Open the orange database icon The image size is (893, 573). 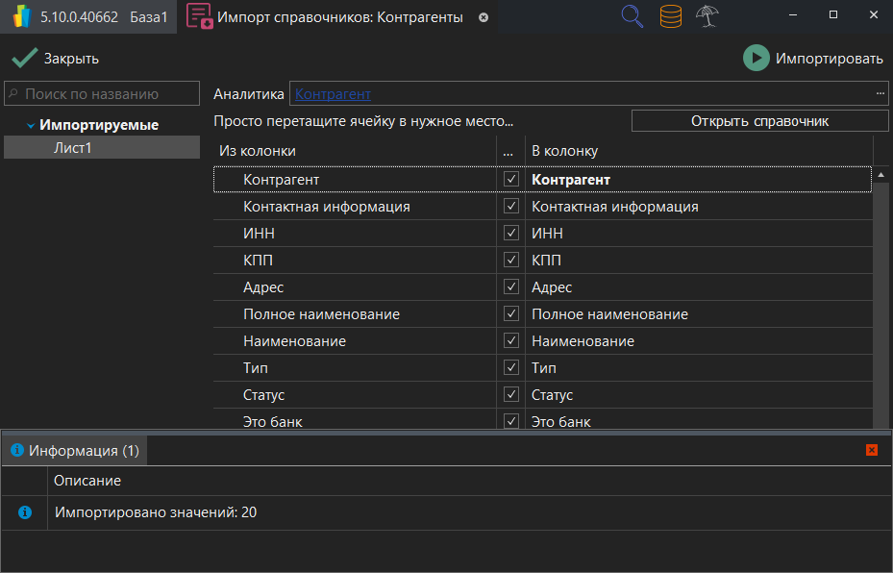(x=671, y=16)
